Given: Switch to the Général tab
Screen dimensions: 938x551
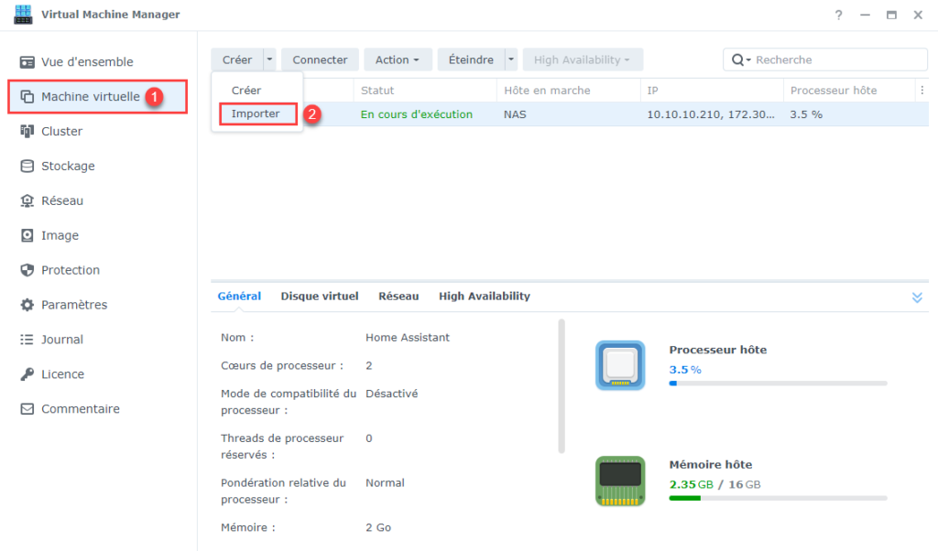Looking at the screenshot, I should point(239,297).
